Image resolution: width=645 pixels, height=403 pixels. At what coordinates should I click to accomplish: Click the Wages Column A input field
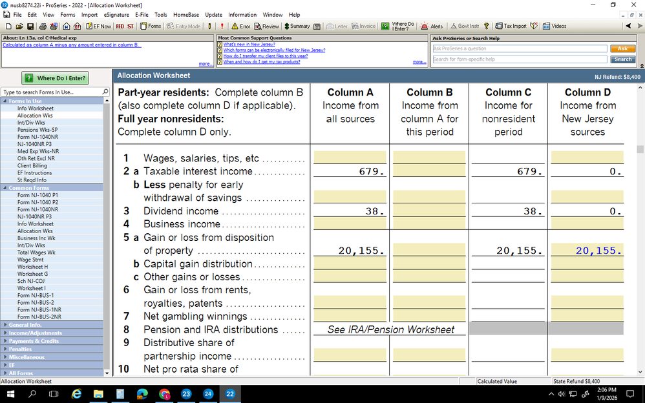(x=350, y=158)
